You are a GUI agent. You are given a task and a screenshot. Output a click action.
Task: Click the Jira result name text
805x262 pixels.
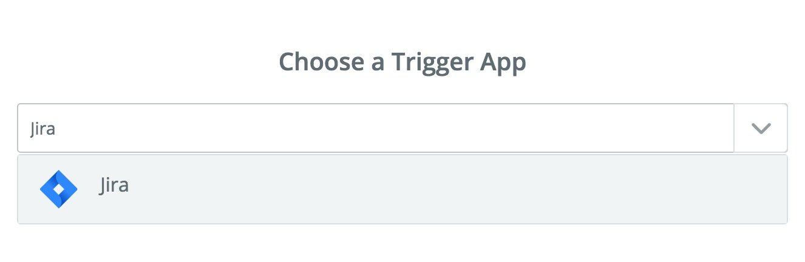coord(114,185)
